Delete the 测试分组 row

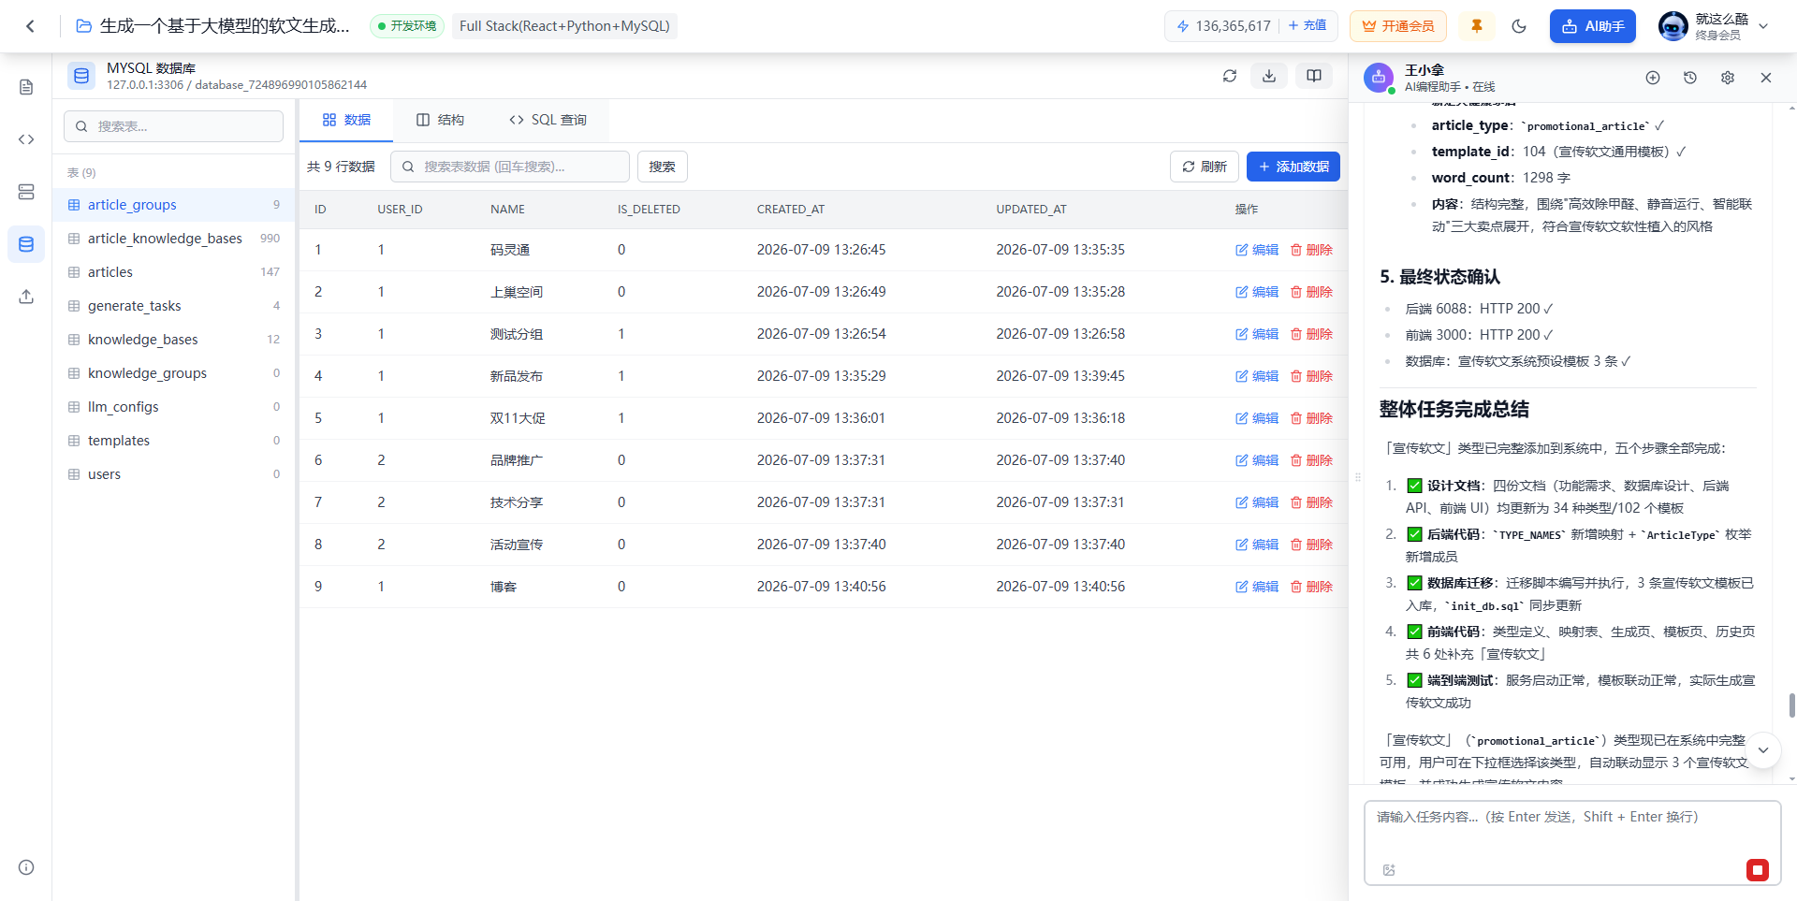1311,334
